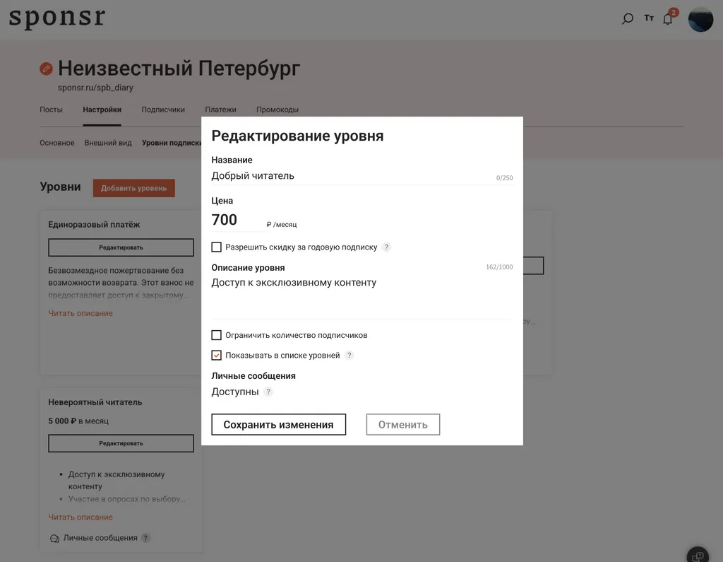The width and height of the screenshot is (723, 562).
Task: Open the search magnifier icon
Action: [x=627, y=18]
